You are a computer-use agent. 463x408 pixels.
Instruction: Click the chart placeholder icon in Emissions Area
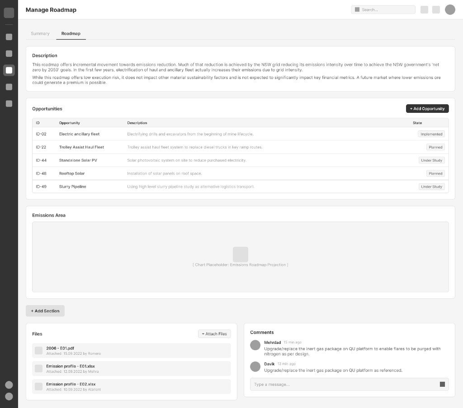click(241, 255)
